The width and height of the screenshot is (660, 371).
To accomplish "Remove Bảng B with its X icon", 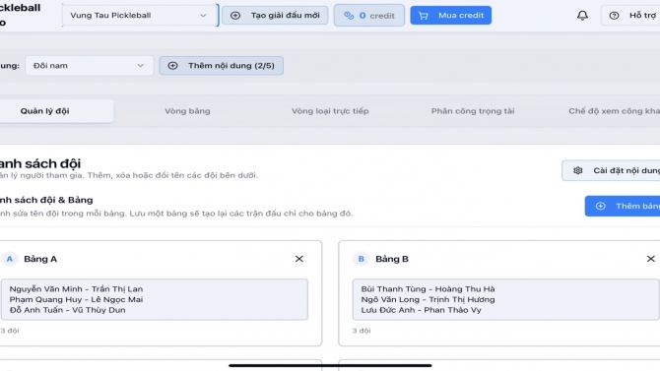I will click(651, 259).
